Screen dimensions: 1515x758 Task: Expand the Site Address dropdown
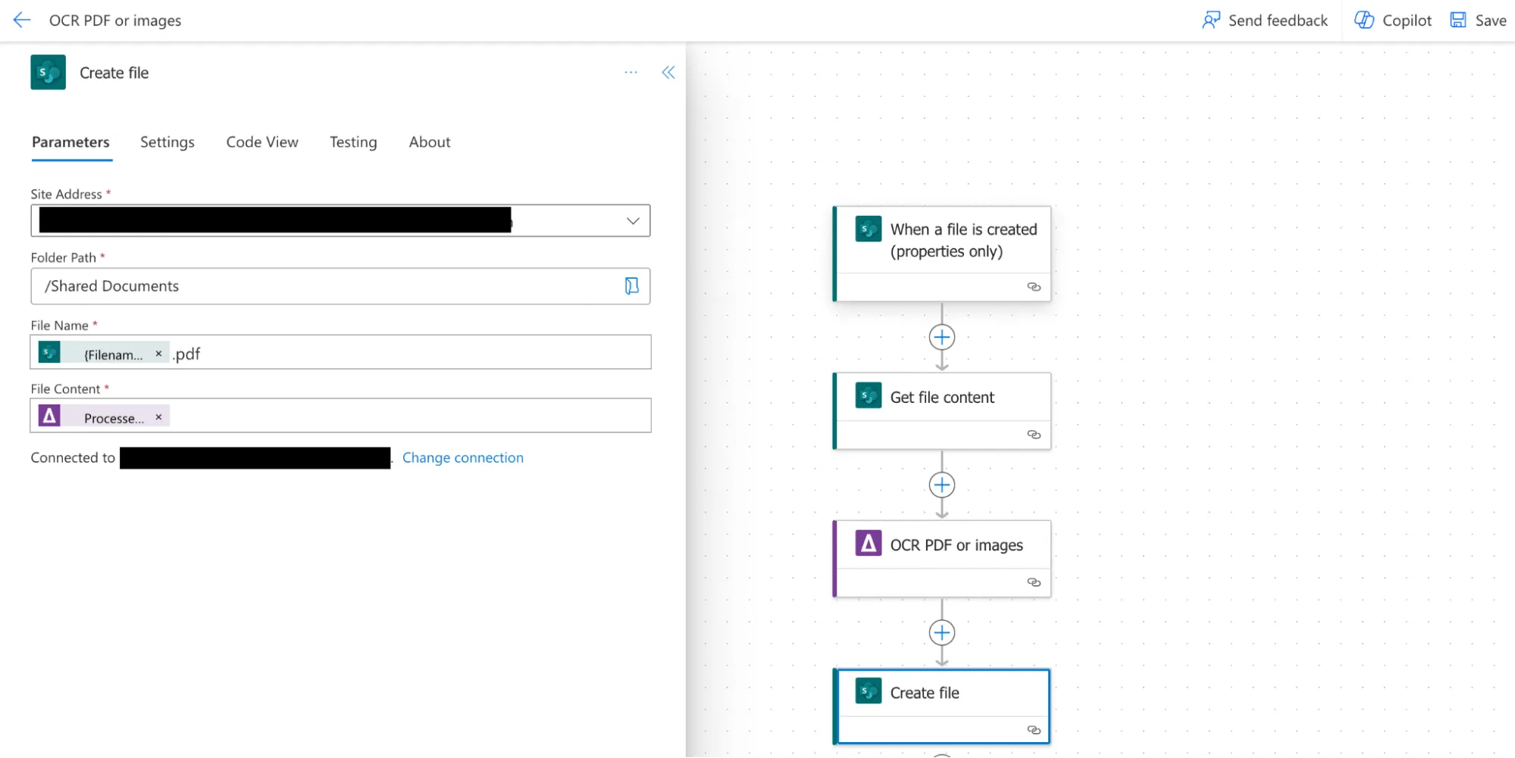[633, 221]
